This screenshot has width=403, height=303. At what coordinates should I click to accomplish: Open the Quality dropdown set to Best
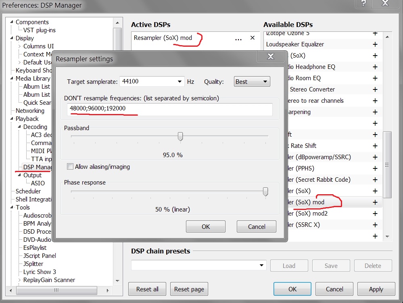[252, 82]
